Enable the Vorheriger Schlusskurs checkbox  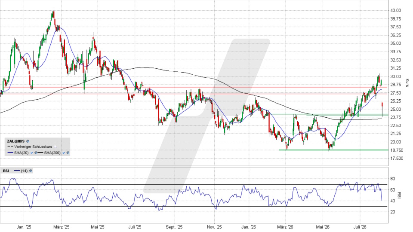(55, 147)
